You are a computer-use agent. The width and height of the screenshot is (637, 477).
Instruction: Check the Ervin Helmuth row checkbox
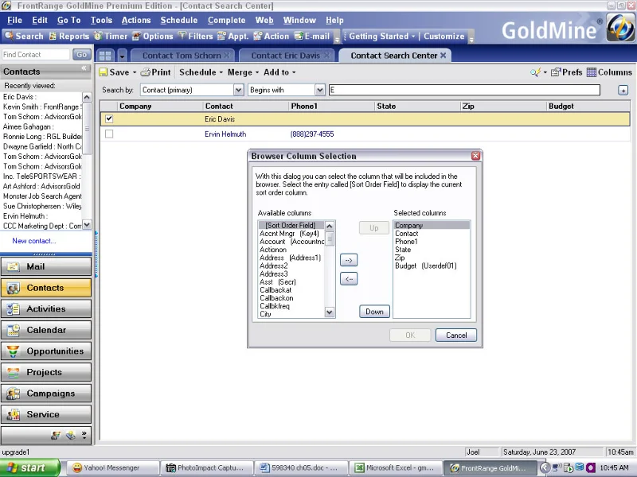click(109, 134)
